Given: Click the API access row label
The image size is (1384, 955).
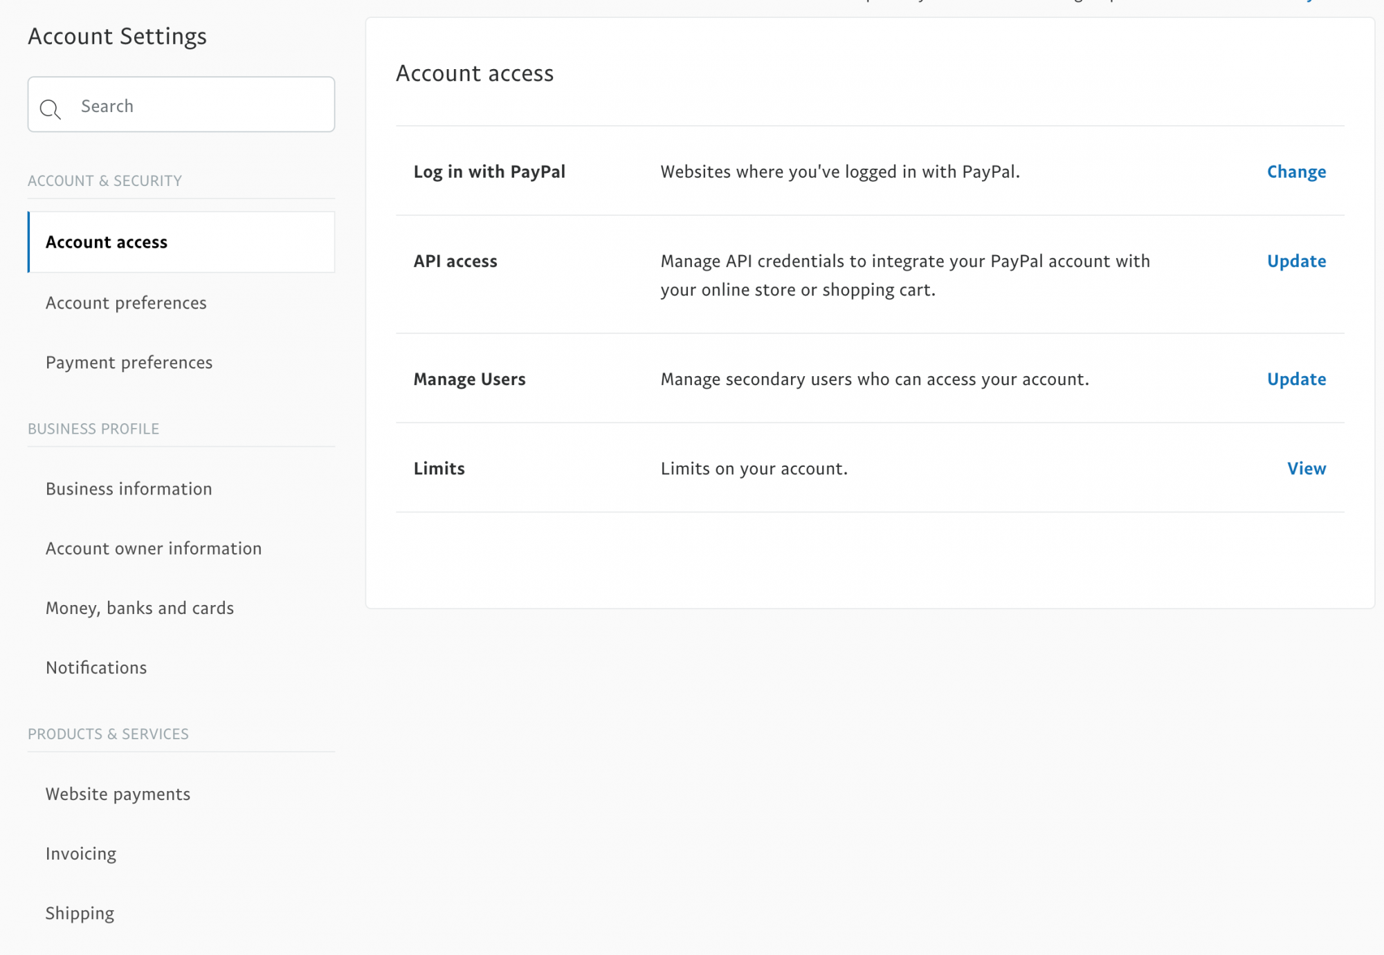Looking at the screenshot, I should [455, 261].
